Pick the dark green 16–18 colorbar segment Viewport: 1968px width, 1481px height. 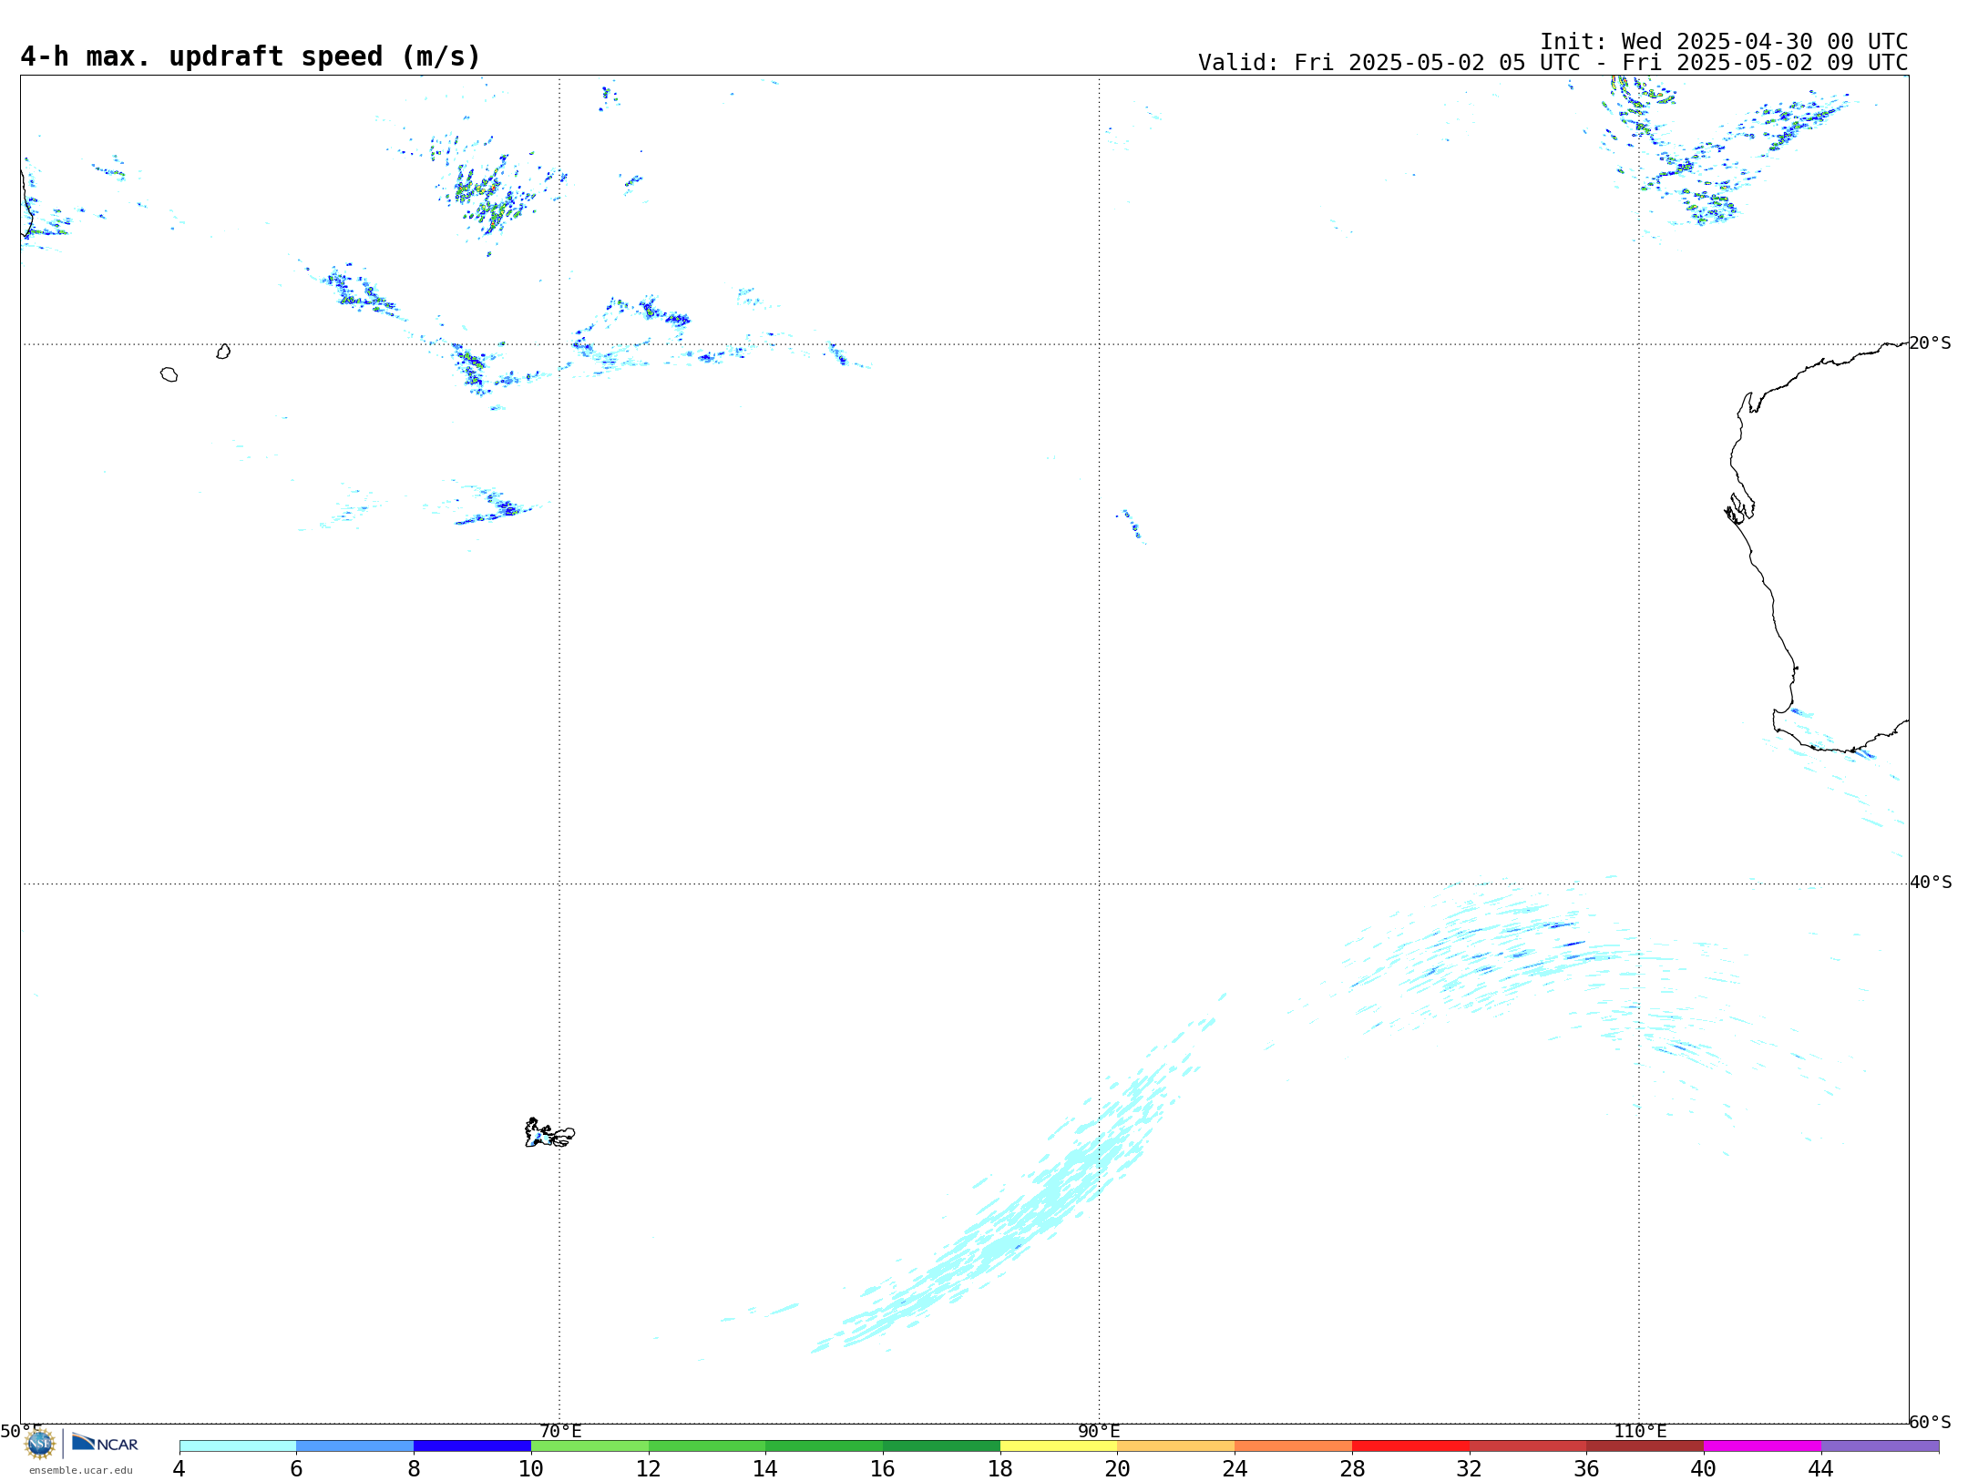point(941,1445)
